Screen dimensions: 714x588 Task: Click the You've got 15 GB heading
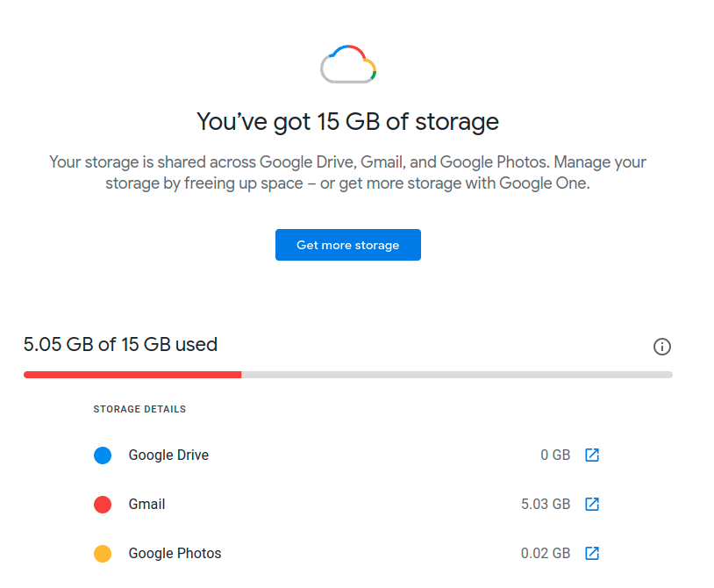click(348, 122)
